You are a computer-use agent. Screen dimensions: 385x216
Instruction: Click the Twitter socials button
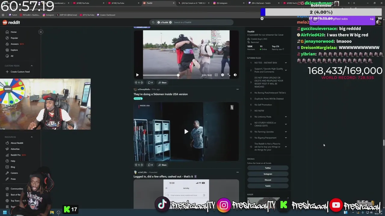point(268,168)
